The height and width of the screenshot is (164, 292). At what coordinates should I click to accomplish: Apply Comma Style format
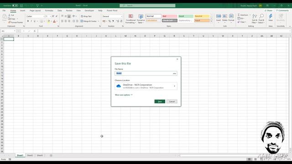coord(113,21)
